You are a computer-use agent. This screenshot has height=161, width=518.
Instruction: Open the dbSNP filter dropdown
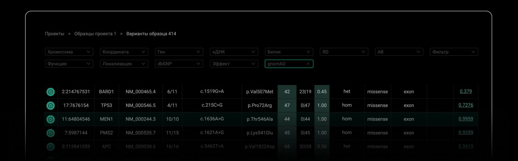point(179,64)
